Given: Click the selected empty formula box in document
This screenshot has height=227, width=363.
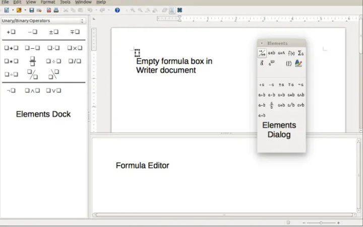Looking at the screenshot, I should pyautogui.click(x=137, y=53).
